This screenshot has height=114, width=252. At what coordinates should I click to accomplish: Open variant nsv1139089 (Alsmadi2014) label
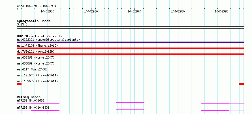coord(37,81)
